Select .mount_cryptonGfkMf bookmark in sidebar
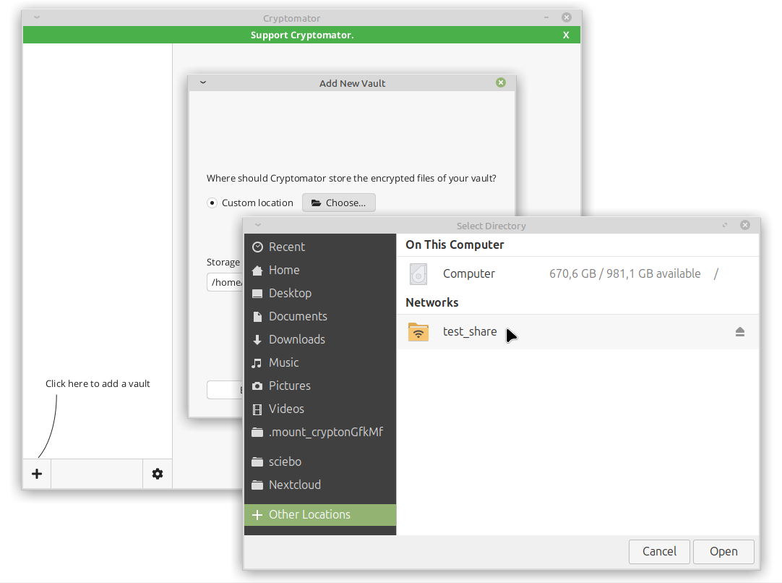 320,432
